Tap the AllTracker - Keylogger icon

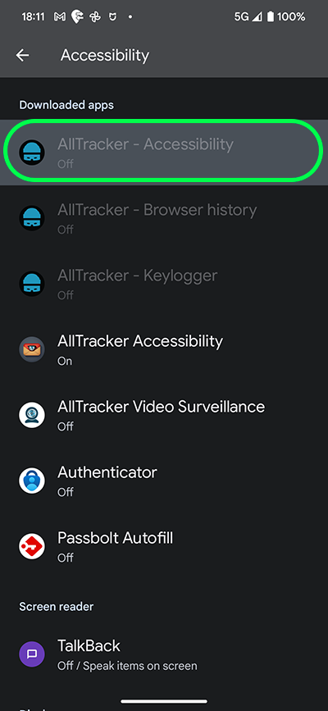pyautogui.click(x=32, y=284)
